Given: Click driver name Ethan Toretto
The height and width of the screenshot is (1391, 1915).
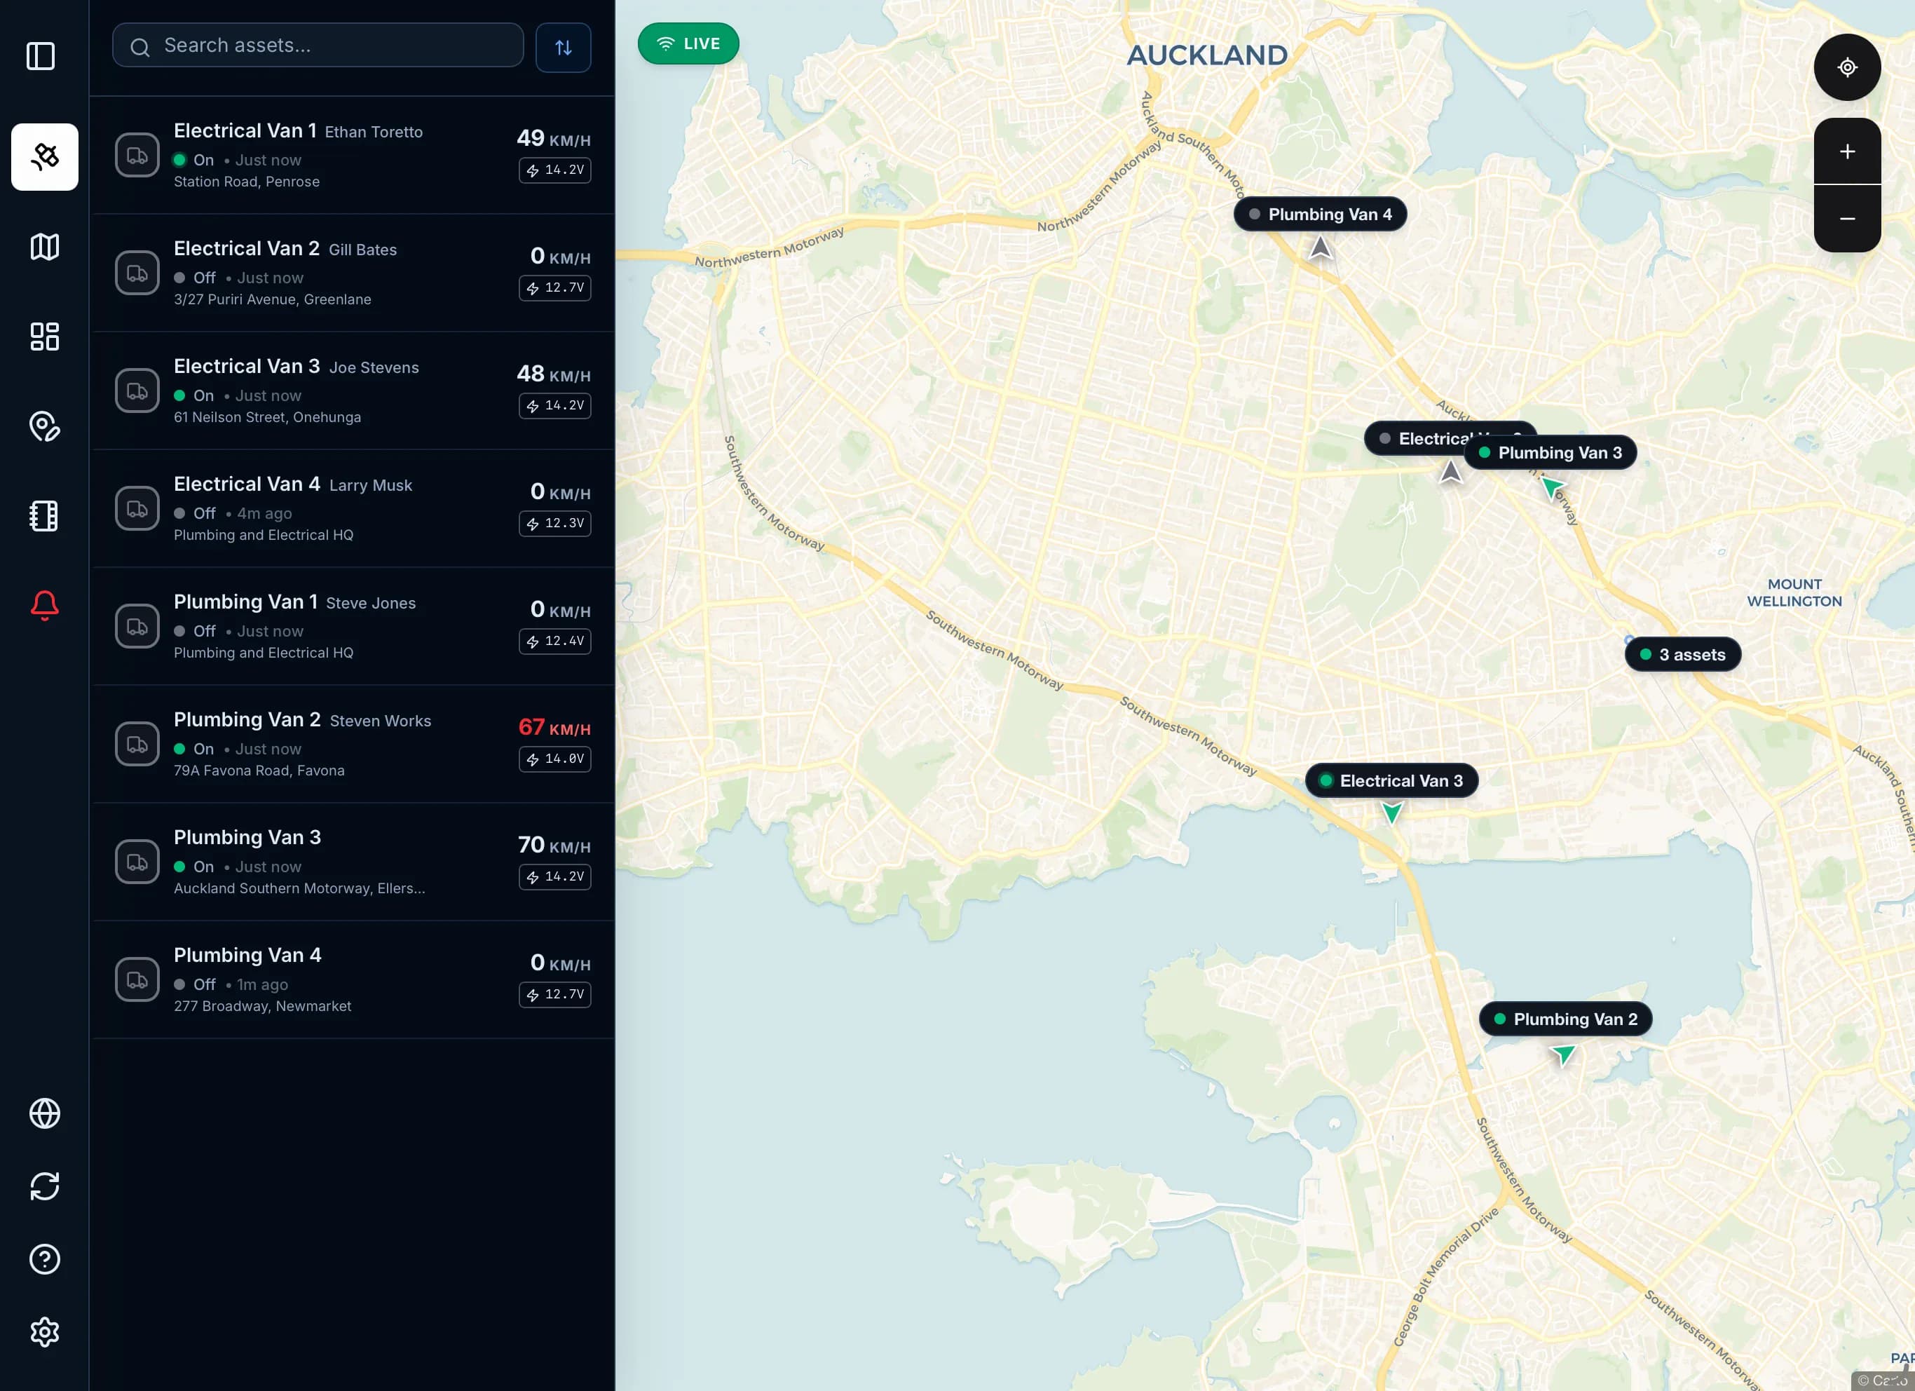Looking at the screenshot, I should point(374,133).
